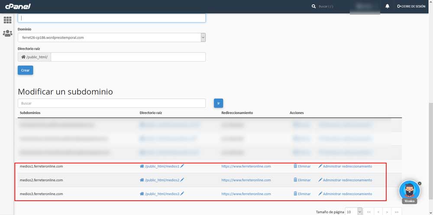Click the cPanel logo
This screenshot has height=215, width=433.
pyautogui.click(x=18, y=6)
